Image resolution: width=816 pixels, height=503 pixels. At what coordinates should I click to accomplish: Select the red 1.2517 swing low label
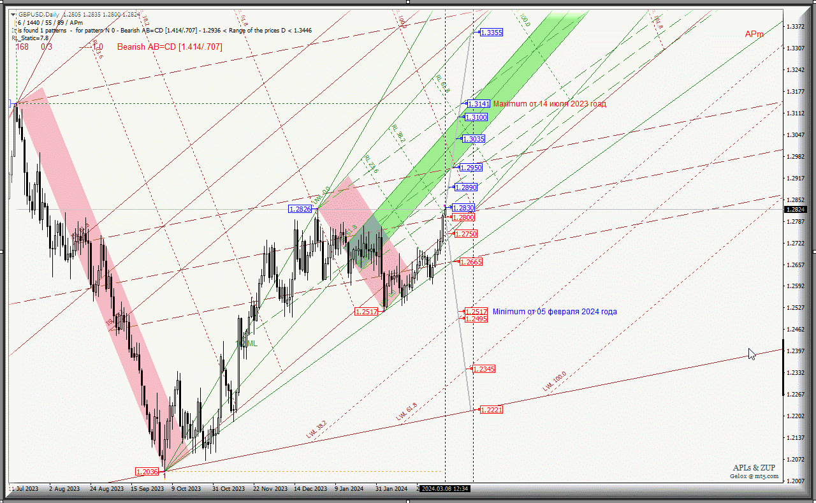[x=367, y=312]
